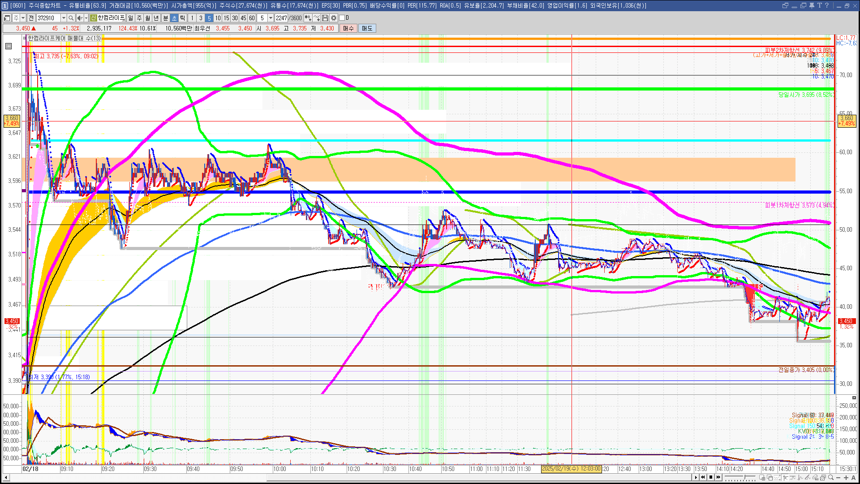This screenshot has height=484, width=860.
Task: Toggle the D checkbox in toolbar
Action: click(342, 18)
